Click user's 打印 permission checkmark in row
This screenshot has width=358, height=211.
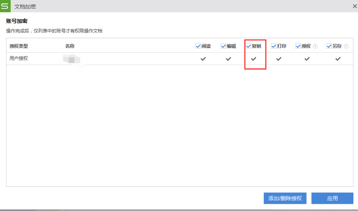pos(279,59)
